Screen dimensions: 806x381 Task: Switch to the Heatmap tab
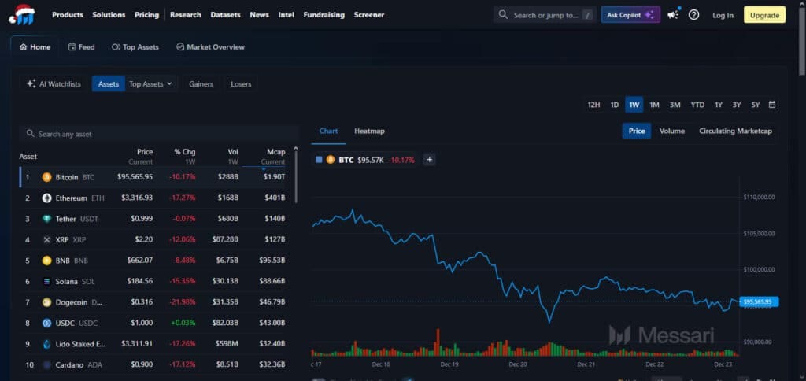click(x=369, y=131)
